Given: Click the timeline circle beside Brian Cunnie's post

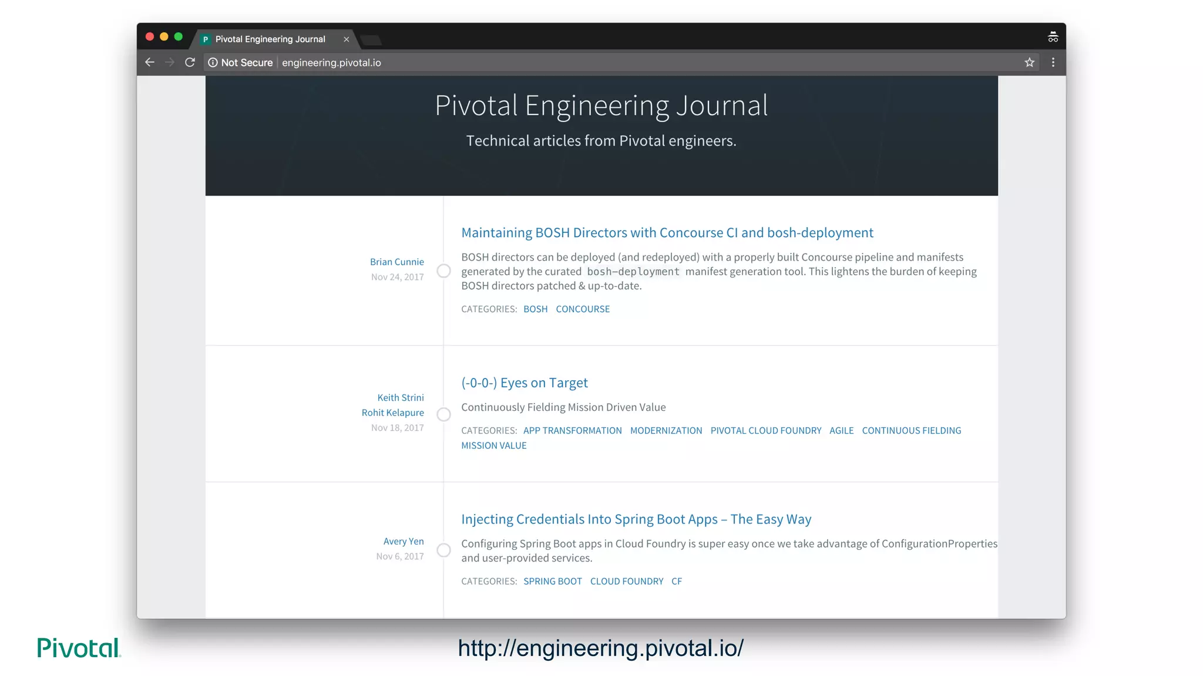Looking at the screenshot, I should 444,271.
